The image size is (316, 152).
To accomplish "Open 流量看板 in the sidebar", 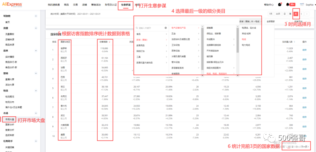I will (x=10, y=34).
